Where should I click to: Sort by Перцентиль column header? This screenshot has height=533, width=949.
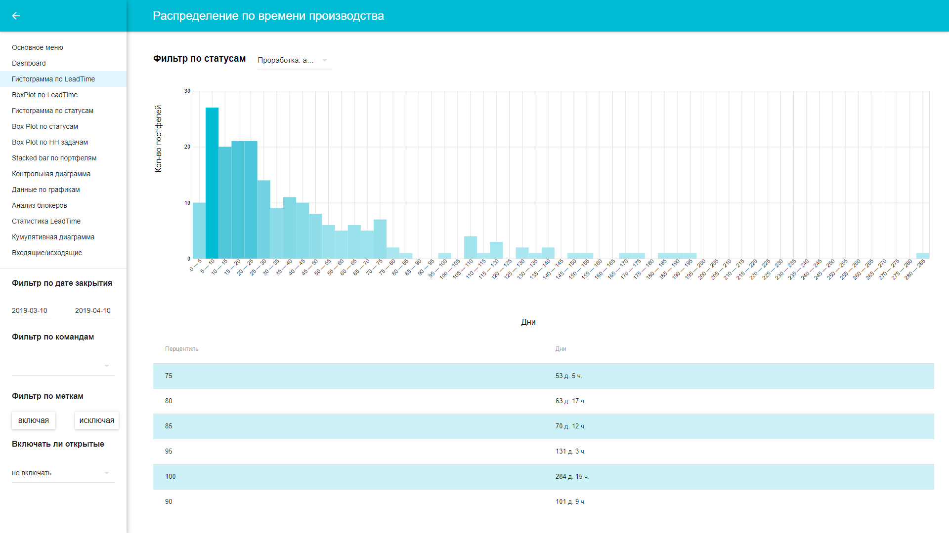coord(181,349)
